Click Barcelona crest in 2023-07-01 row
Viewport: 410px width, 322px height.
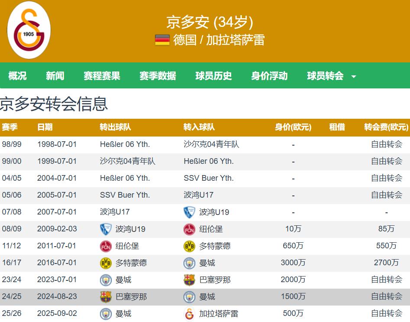(x=189, y=280)
